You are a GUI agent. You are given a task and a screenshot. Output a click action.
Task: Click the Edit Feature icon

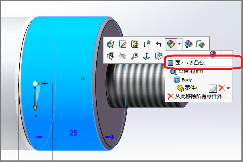pos(111,44)
